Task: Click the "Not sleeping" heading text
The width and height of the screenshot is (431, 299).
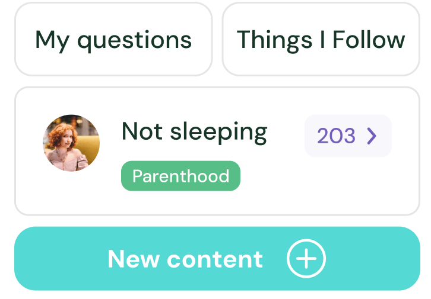Action: (194, 132)
